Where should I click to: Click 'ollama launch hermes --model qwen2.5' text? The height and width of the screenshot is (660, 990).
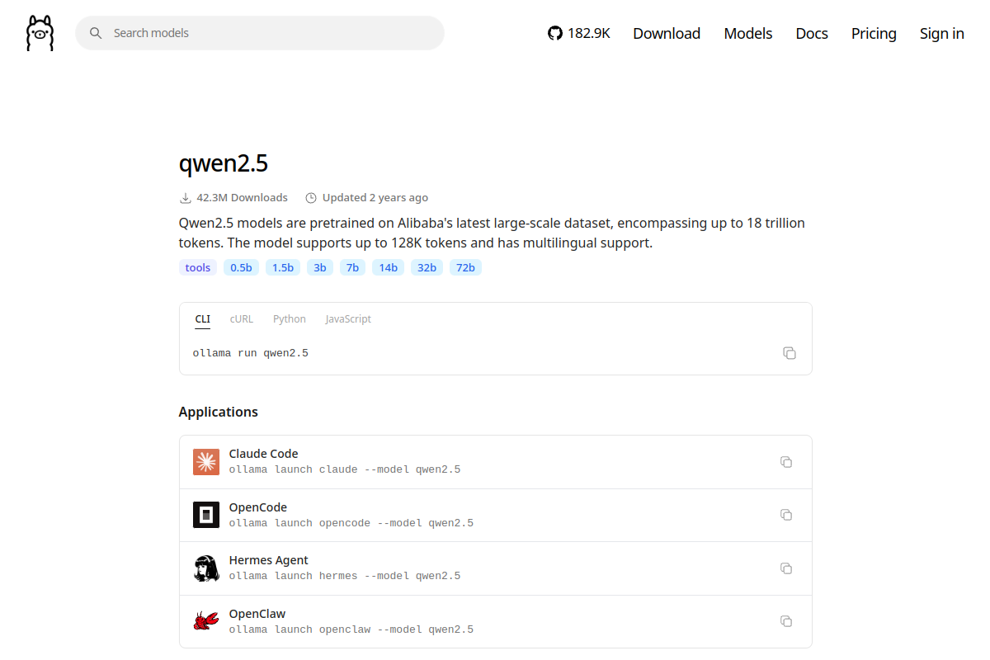pos(345,576)
